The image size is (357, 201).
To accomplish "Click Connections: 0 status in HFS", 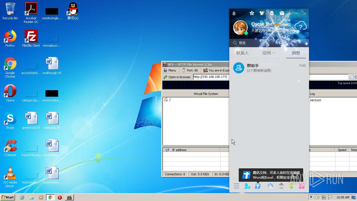I will (x=175, y=174).
